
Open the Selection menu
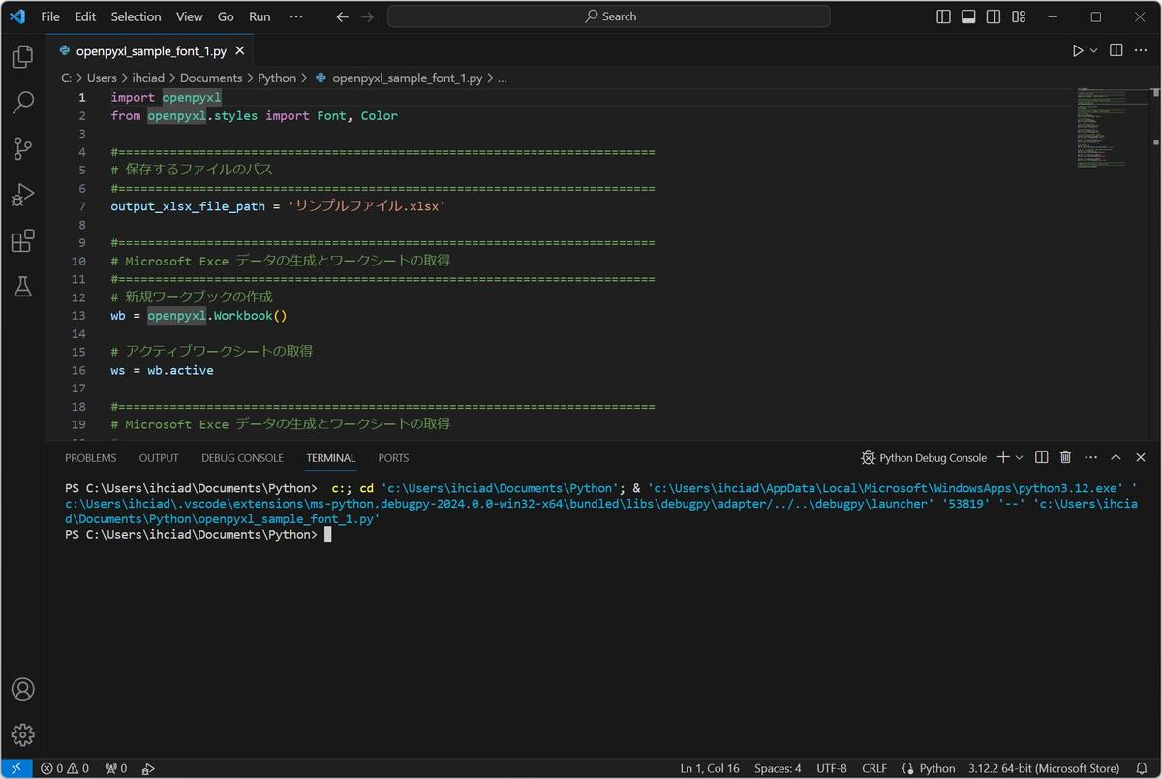coord(136,16)
